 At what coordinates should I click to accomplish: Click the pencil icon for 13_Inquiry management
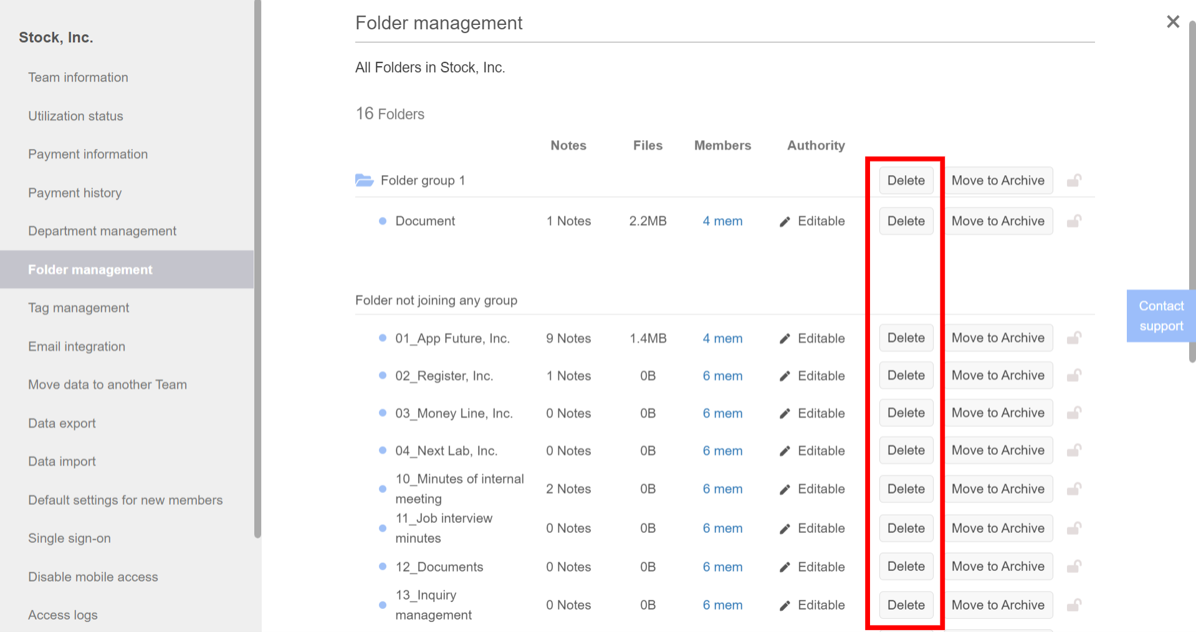coord(784,605)
